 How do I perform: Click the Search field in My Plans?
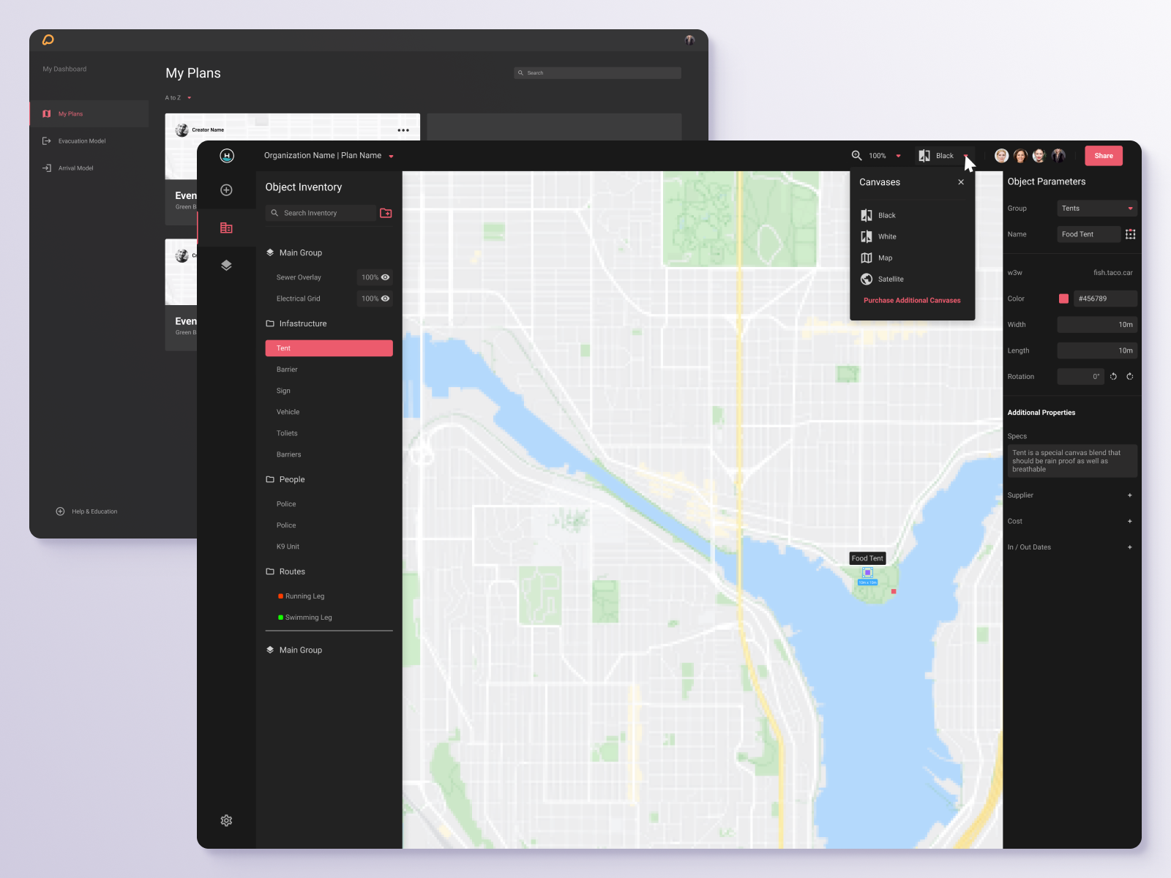(x=597, y=73)
